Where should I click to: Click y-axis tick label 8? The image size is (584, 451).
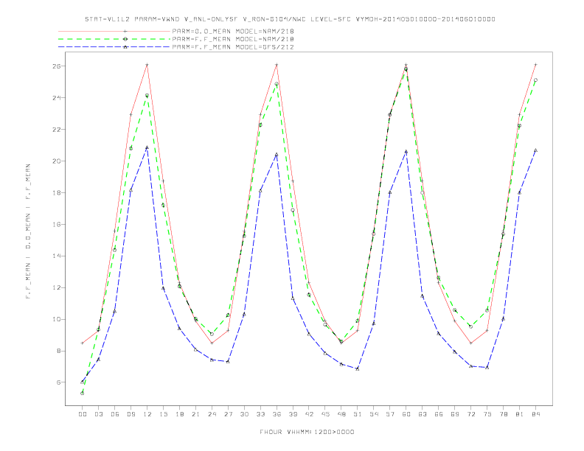(60, 351)
